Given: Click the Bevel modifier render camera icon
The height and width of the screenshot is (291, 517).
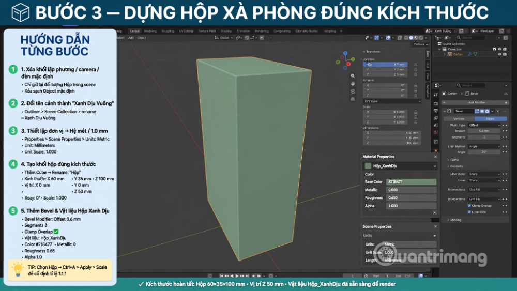Looking at the screenshot, I should coord(487,111).
